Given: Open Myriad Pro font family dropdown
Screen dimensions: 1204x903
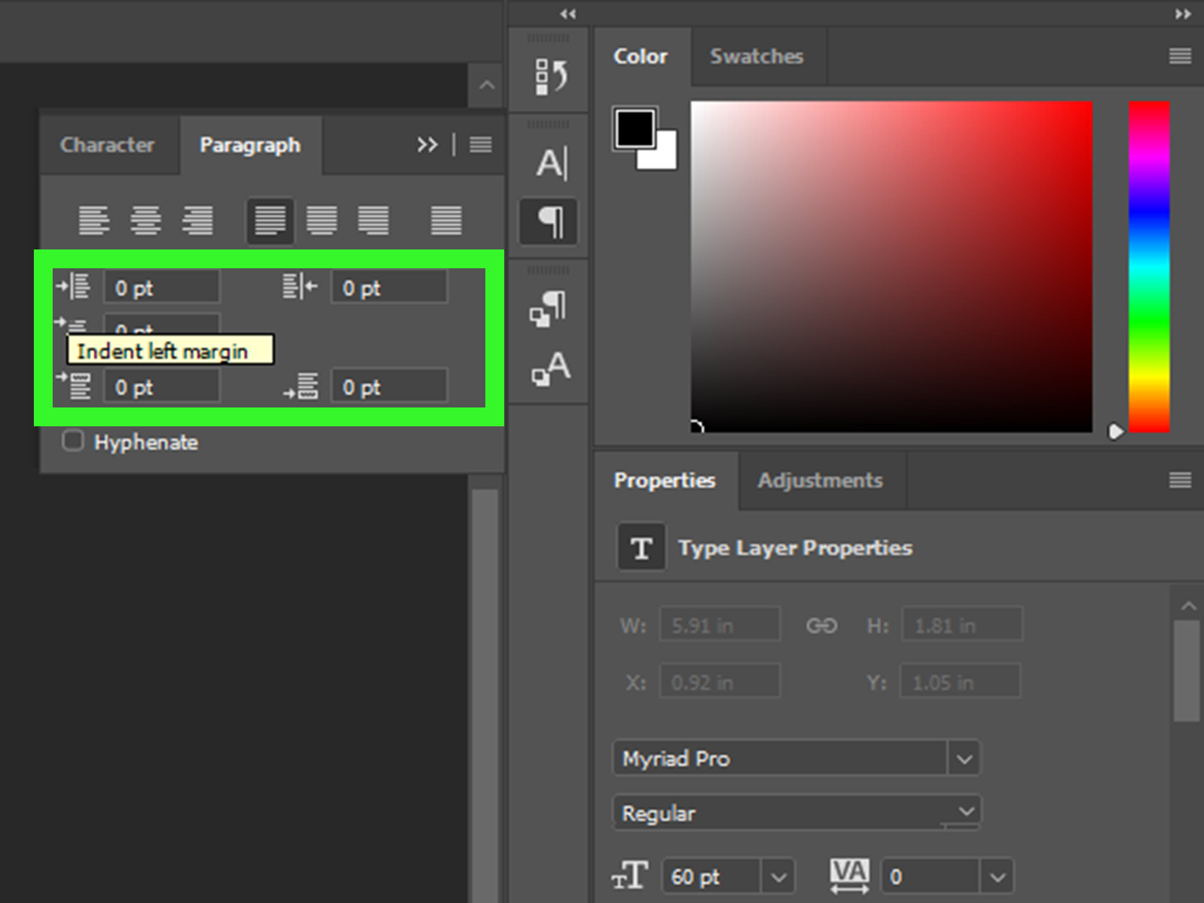Looking at the screenshot, I should (x=964, y=758).
